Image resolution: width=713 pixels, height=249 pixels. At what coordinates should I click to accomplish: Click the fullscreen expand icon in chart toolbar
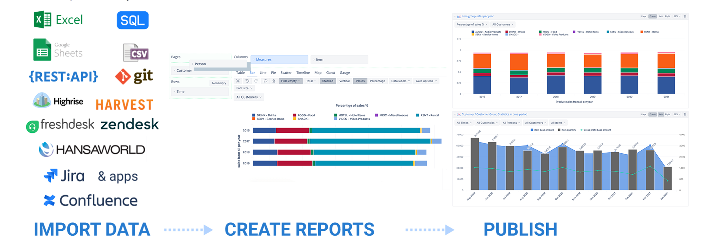coord(238,81)
